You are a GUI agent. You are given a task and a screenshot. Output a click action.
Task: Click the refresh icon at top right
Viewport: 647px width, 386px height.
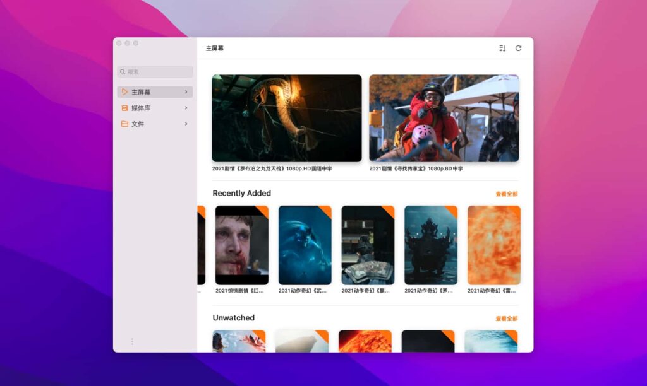(x=519, y=48)
